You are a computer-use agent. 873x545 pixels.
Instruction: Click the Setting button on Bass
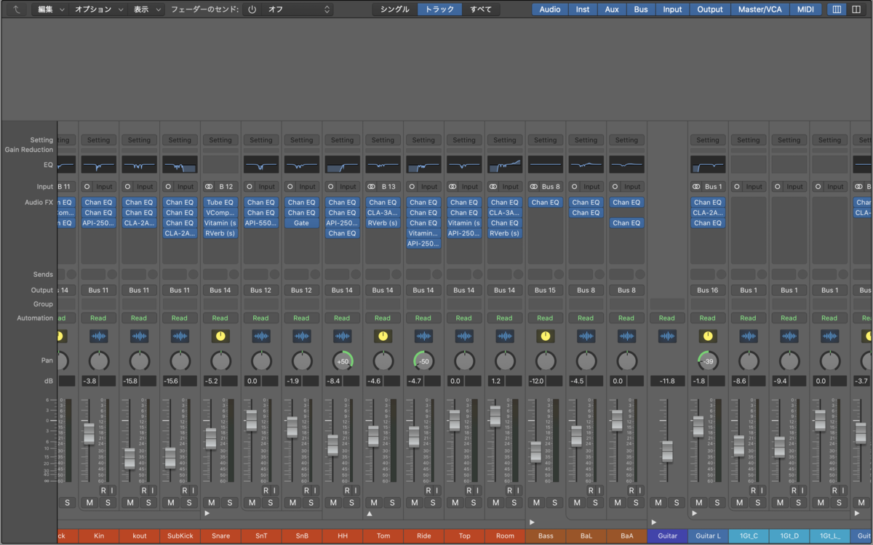tap(545, 140)
